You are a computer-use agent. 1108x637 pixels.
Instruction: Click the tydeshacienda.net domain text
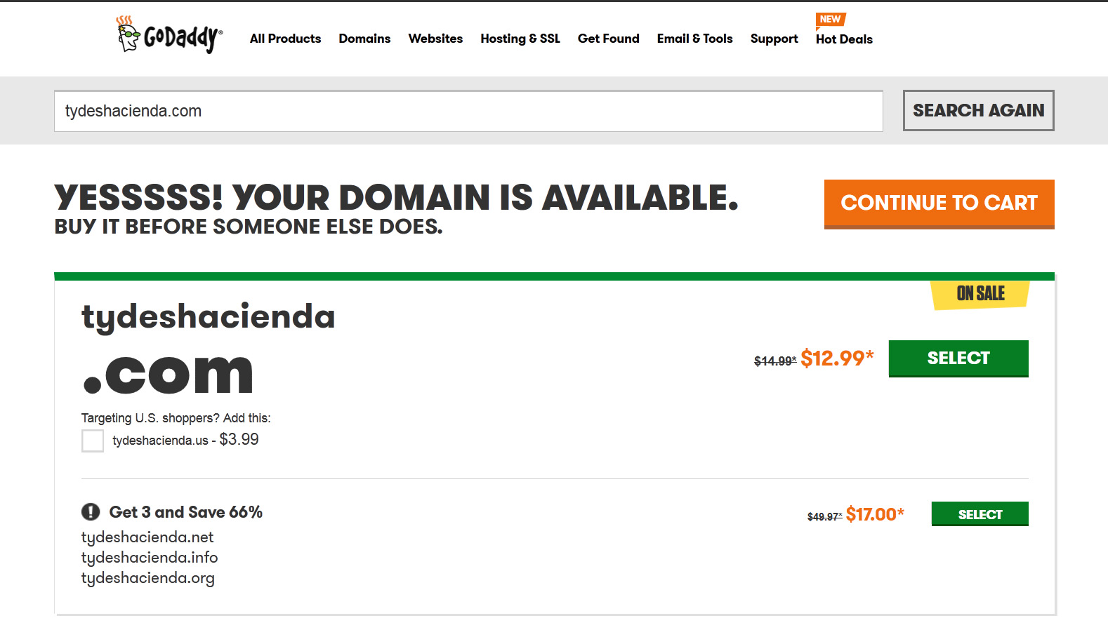click(147, 537)
